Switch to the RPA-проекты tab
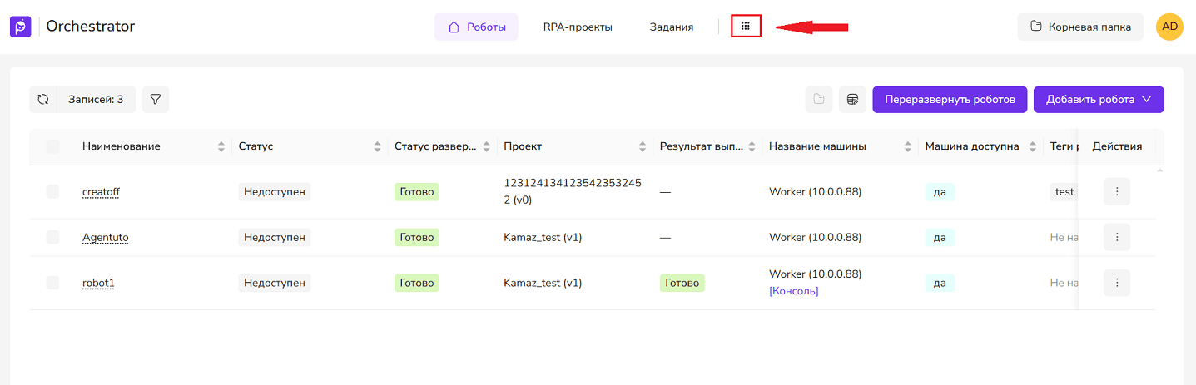 578,27
